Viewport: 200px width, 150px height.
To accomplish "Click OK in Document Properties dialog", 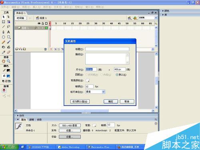I will point(111,102).
